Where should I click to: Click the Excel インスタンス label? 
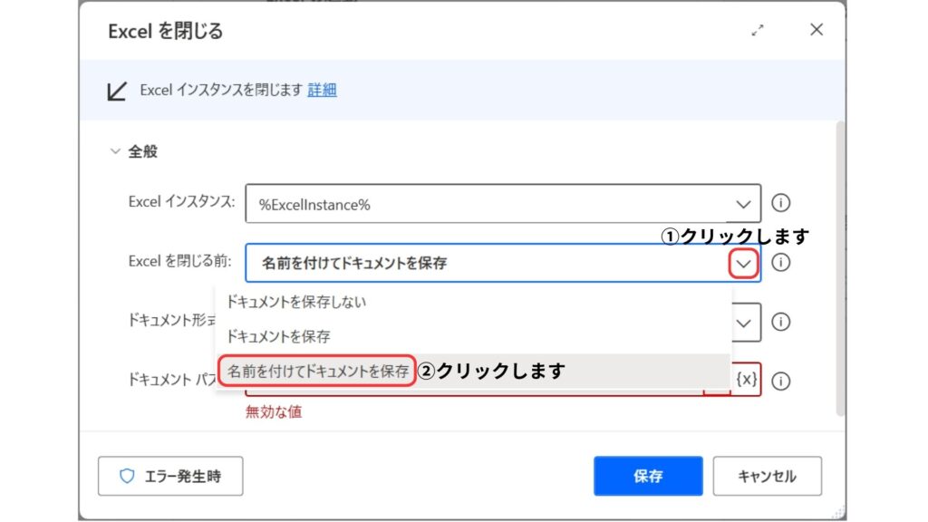(181, 202)
